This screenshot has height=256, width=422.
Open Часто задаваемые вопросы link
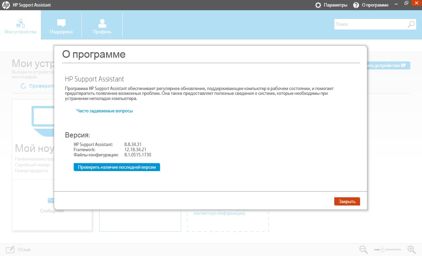tap(104, 111)
